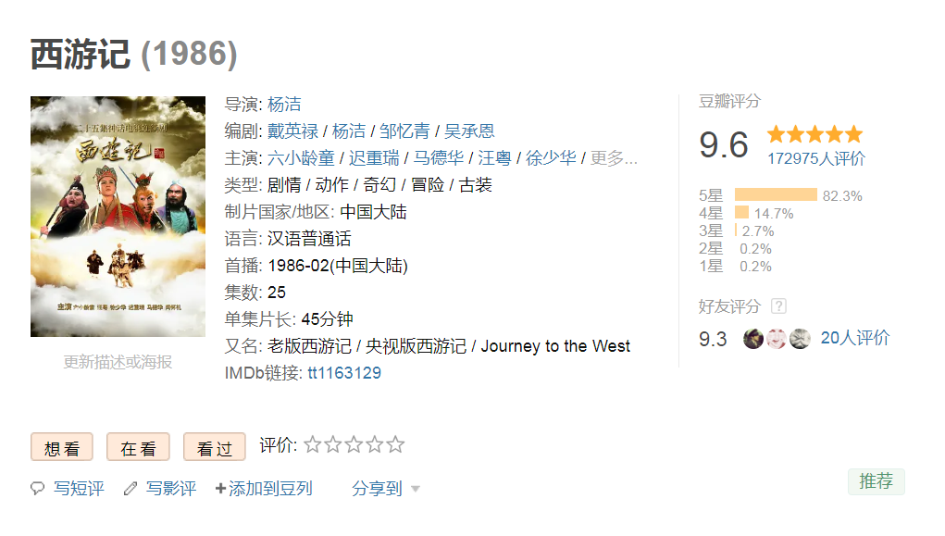Select the 看过 status button

pos(215,447)
